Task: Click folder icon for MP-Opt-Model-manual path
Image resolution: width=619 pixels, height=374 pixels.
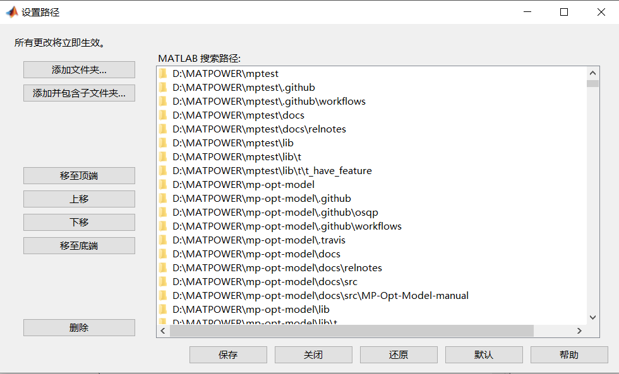Action: (x=163, y=295)
